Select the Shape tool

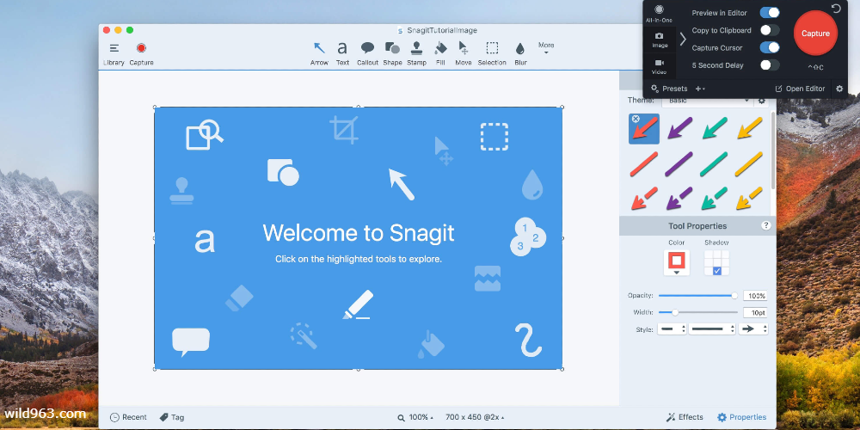392,53
